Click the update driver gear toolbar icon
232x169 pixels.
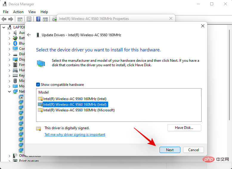coord(54,19)
